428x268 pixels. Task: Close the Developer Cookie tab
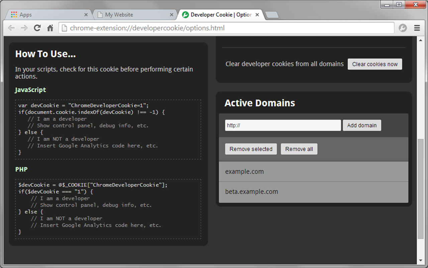coord(257,15)
